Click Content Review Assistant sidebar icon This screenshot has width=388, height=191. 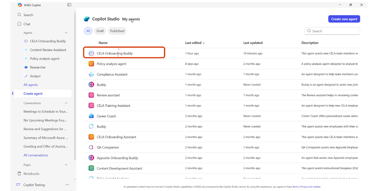pyautogui.click(x=26, y=50)
